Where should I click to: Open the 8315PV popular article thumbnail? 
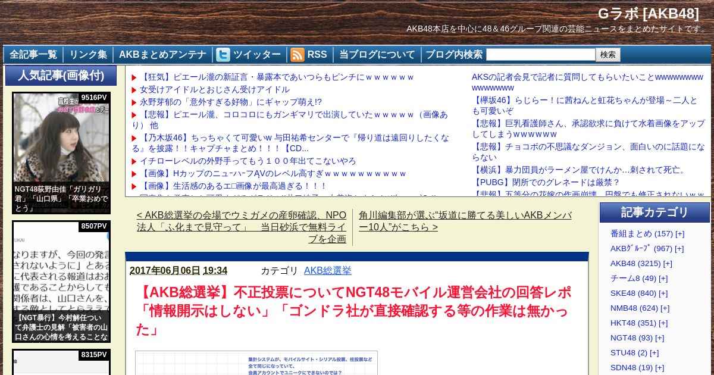pyautogui.click(x=61, y=362)
